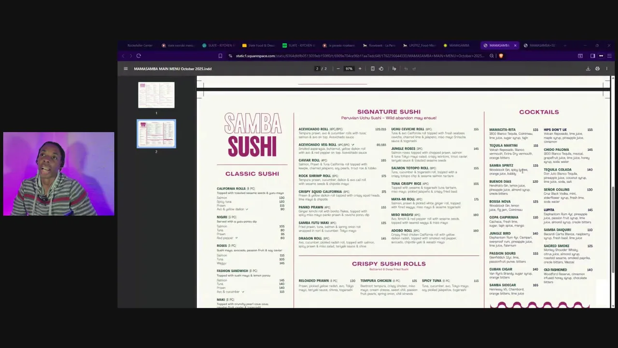The height and width of the screenshot is (348, 618).
Task: Go forward in browser history
Action: tap(130, 56)
